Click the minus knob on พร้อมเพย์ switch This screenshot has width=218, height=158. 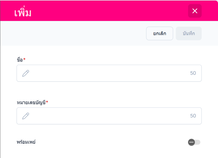[191, 142]
